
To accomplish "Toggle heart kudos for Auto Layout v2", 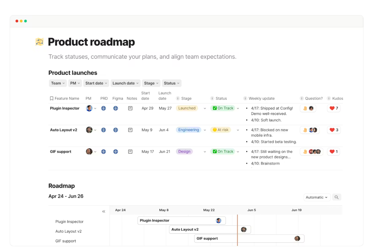I will coord(334,130).
